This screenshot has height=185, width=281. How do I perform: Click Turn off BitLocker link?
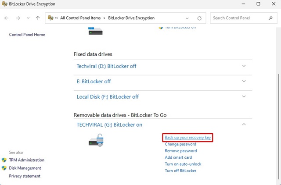pos(180,171)
